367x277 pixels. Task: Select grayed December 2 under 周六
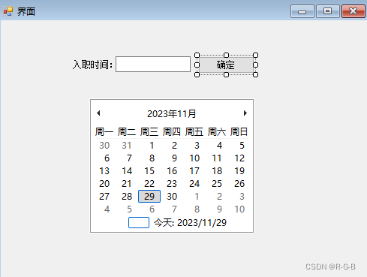(219, 197)
